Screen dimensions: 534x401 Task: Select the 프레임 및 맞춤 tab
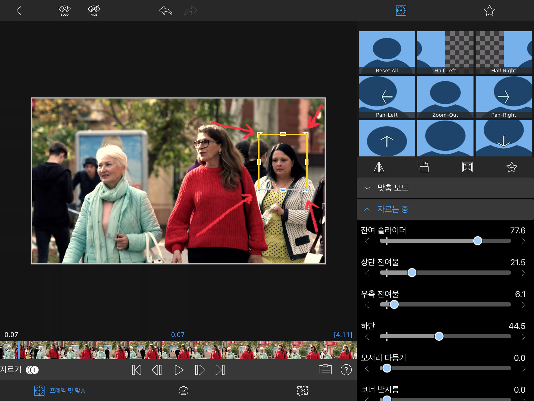pyautogui.click(x=60, y=391)
